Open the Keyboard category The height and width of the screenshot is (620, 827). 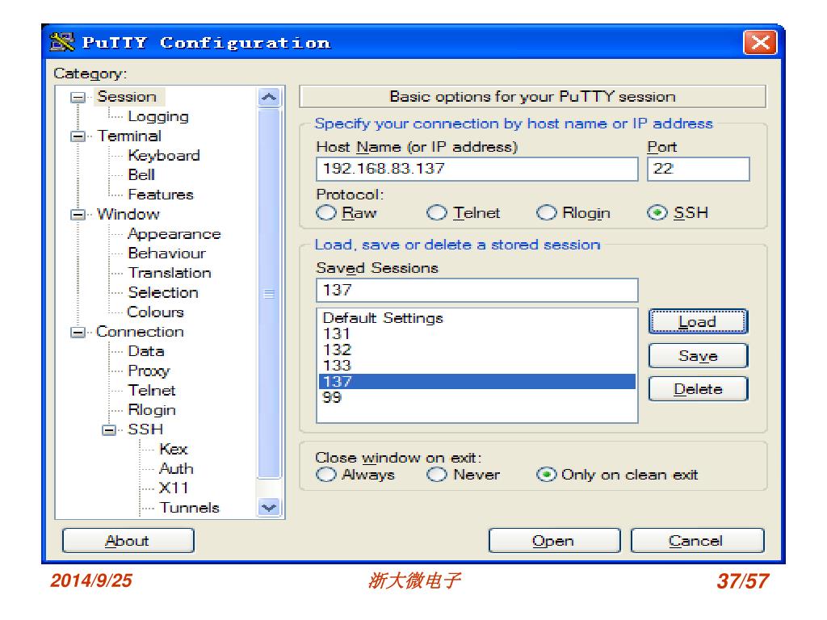click(164, 156)
